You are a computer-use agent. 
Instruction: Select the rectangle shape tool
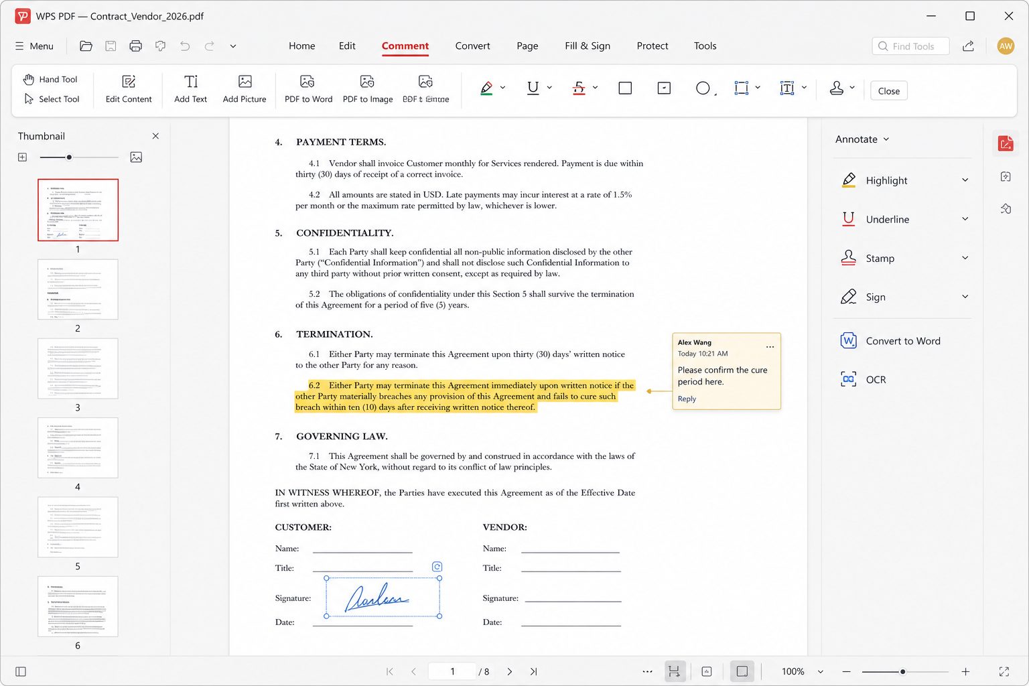(x=625, y=88)
